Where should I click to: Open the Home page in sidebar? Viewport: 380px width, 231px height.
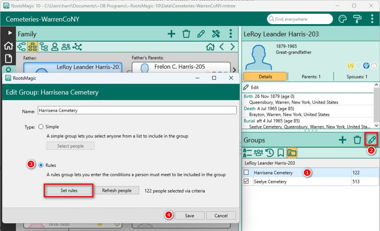point(8,45)
